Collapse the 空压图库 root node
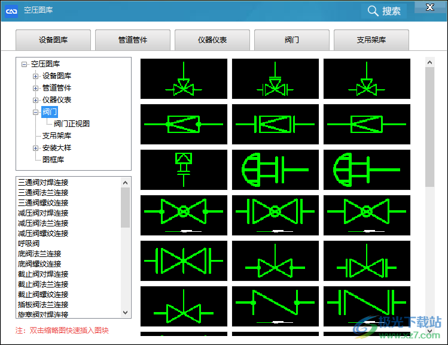Screen dimensions: 448x345 (24, 64)
